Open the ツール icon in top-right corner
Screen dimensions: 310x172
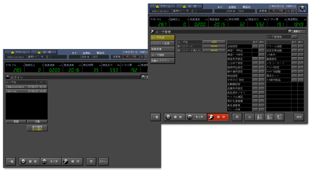pos(302,9)
